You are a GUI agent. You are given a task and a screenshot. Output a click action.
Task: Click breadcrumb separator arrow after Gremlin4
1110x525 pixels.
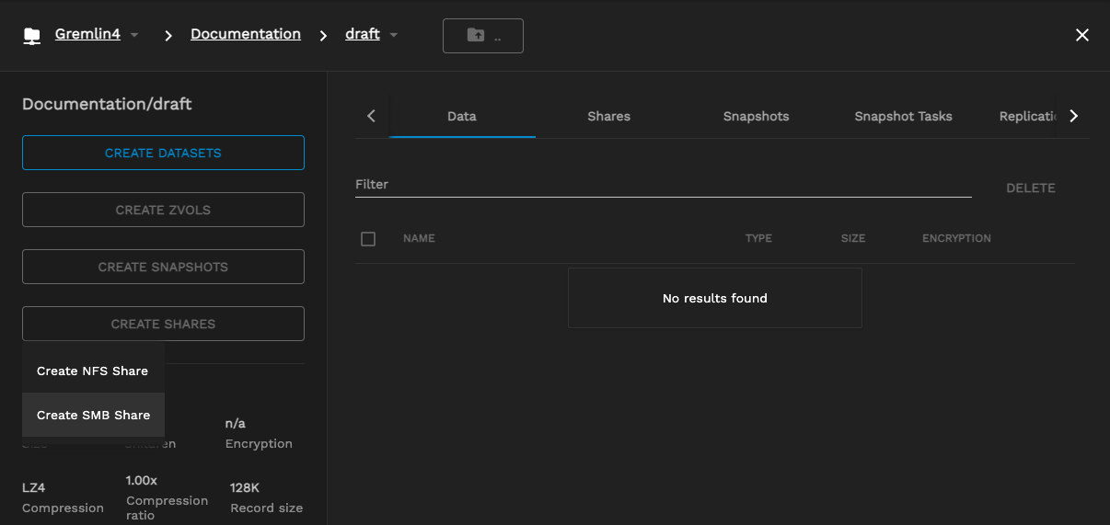click(x=168, y=36)
